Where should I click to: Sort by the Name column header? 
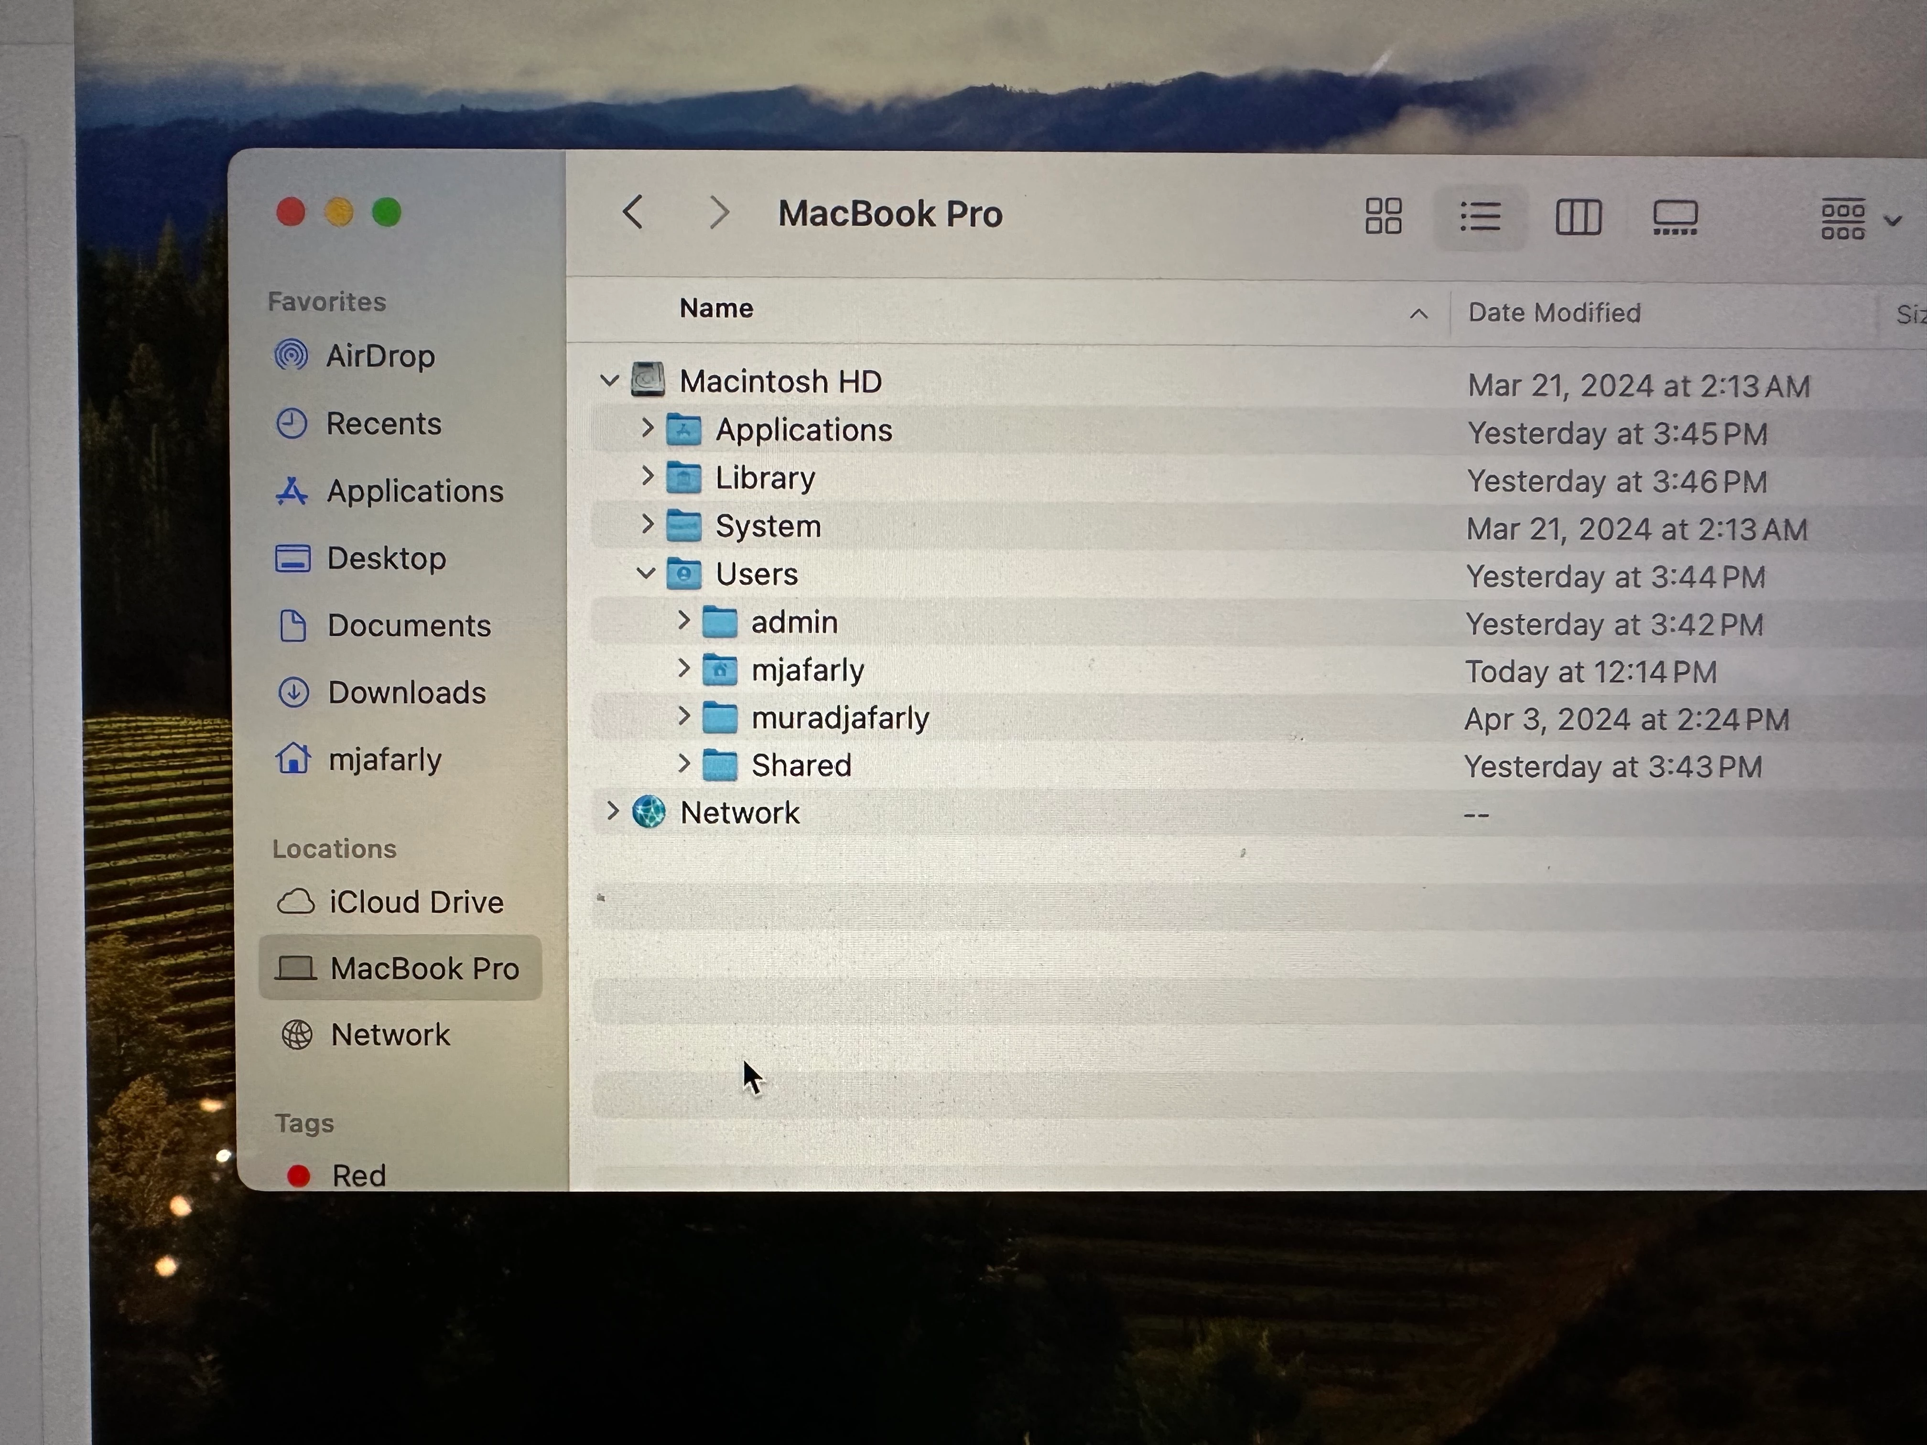tap(716, 308)
